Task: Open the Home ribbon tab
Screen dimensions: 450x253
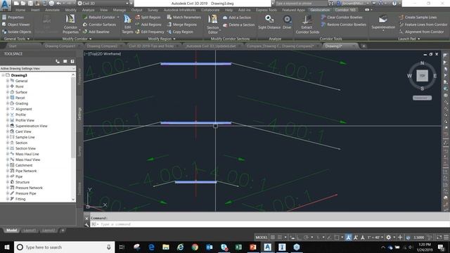Action: click(20, 10)
